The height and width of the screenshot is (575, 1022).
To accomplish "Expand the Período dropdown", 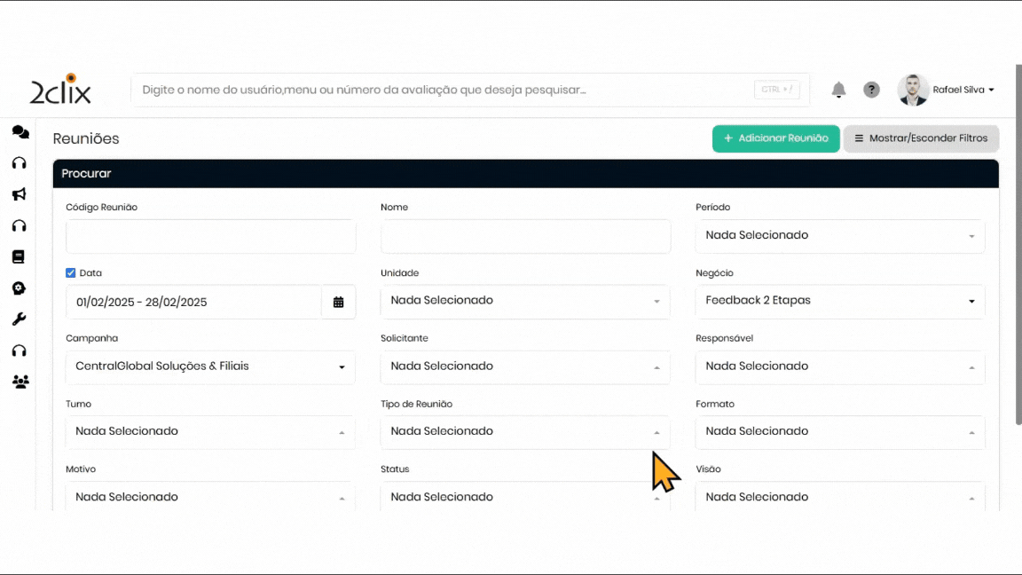I will pos(839,236).
